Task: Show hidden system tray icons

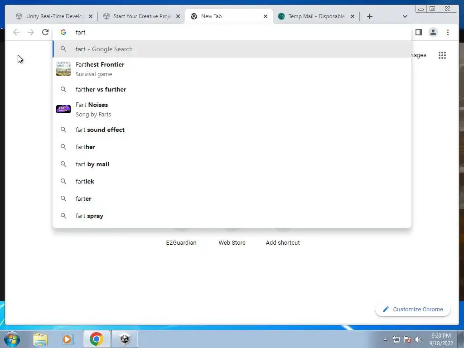Action: pos(385,339)
